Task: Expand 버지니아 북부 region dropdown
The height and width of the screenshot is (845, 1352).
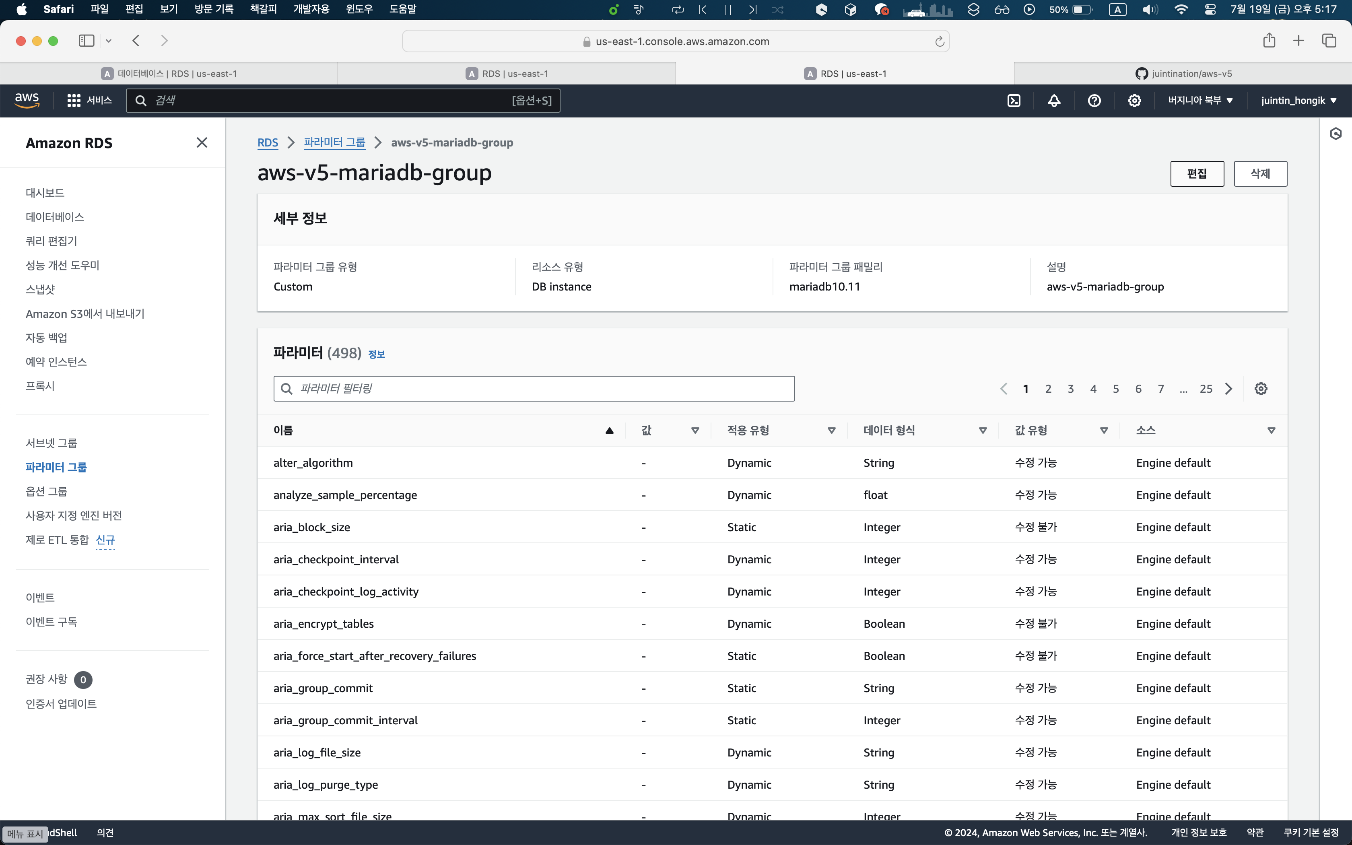Action: click(1200, 101)
